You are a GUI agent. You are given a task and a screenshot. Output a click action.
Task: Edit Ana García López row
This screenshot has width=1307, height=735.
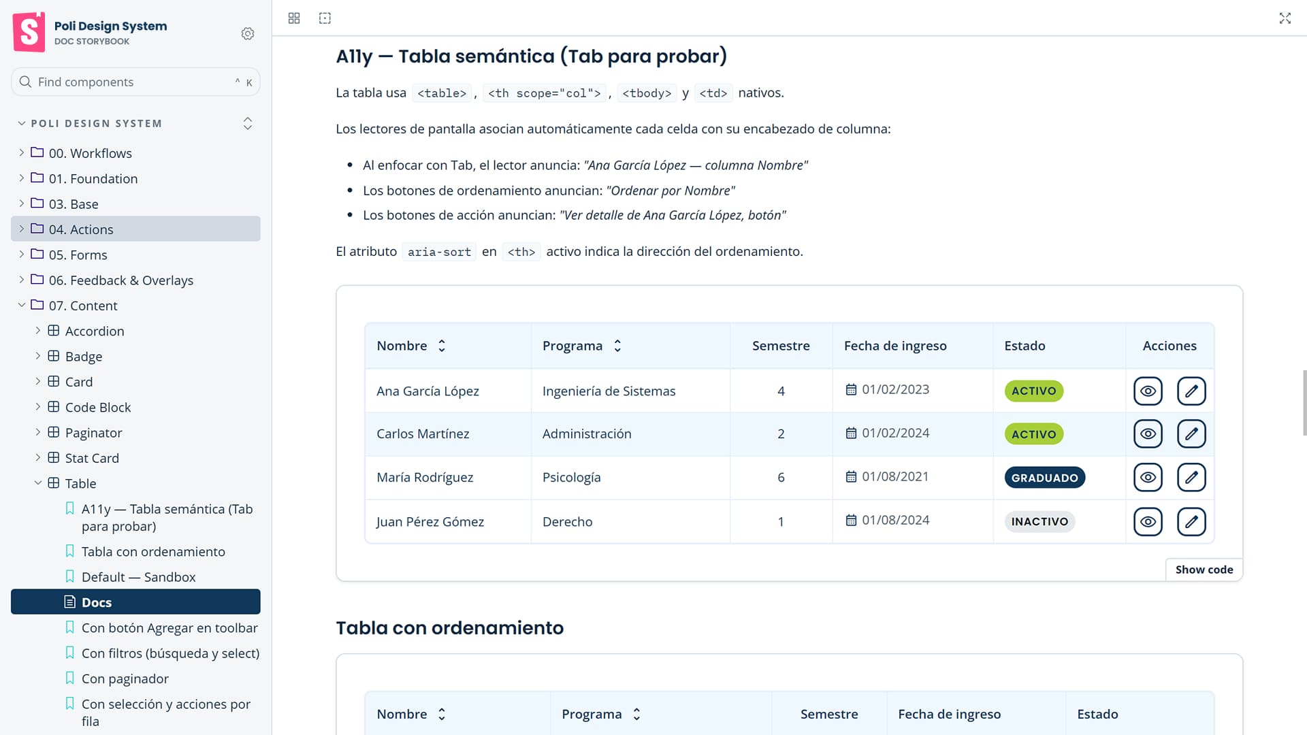pos(1191,391)
